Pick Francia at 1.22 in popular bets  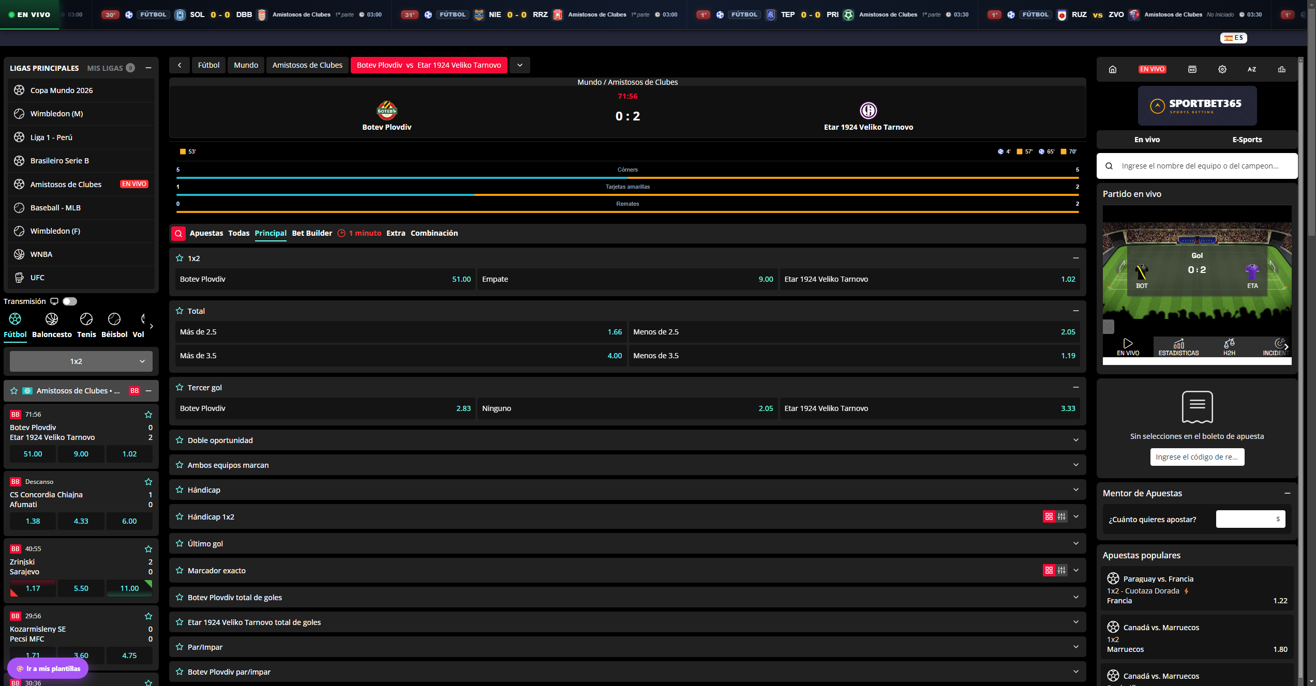click(1197, 601)
